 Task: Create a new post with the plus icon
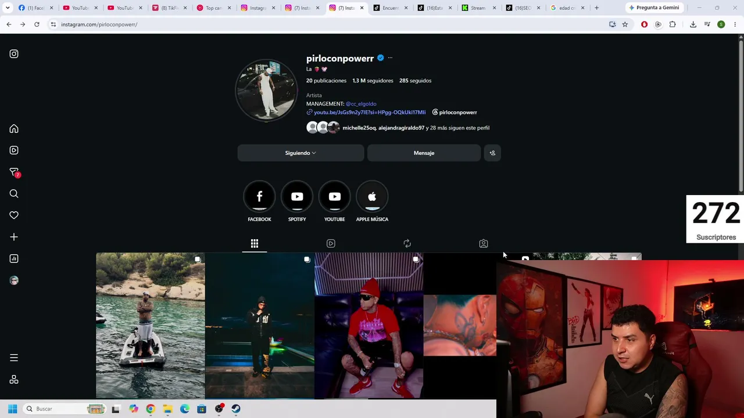[14, 237]
